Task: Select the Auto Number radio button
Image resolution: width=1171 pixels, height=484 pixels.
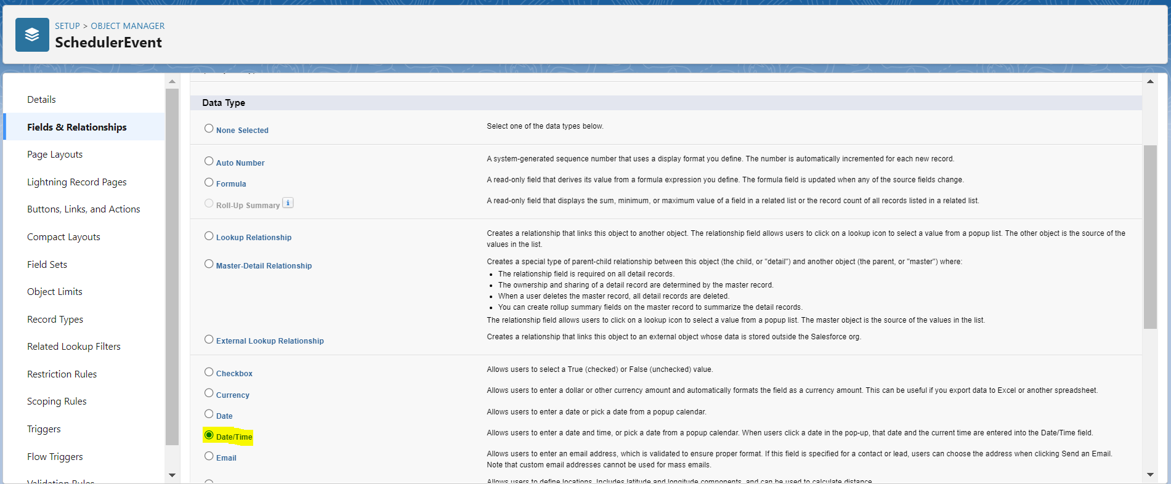Action: click(x=209, y=161)
